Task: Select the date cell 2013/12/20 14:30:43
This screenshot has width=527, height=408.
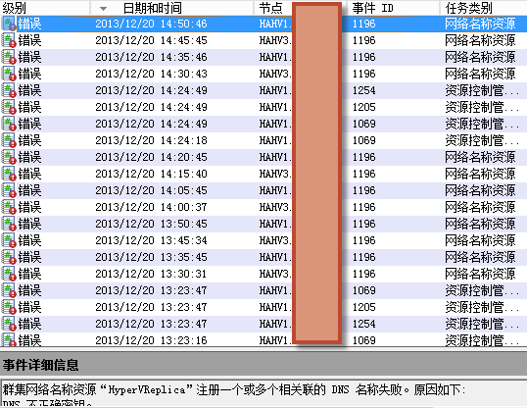Action: [151, 74]
